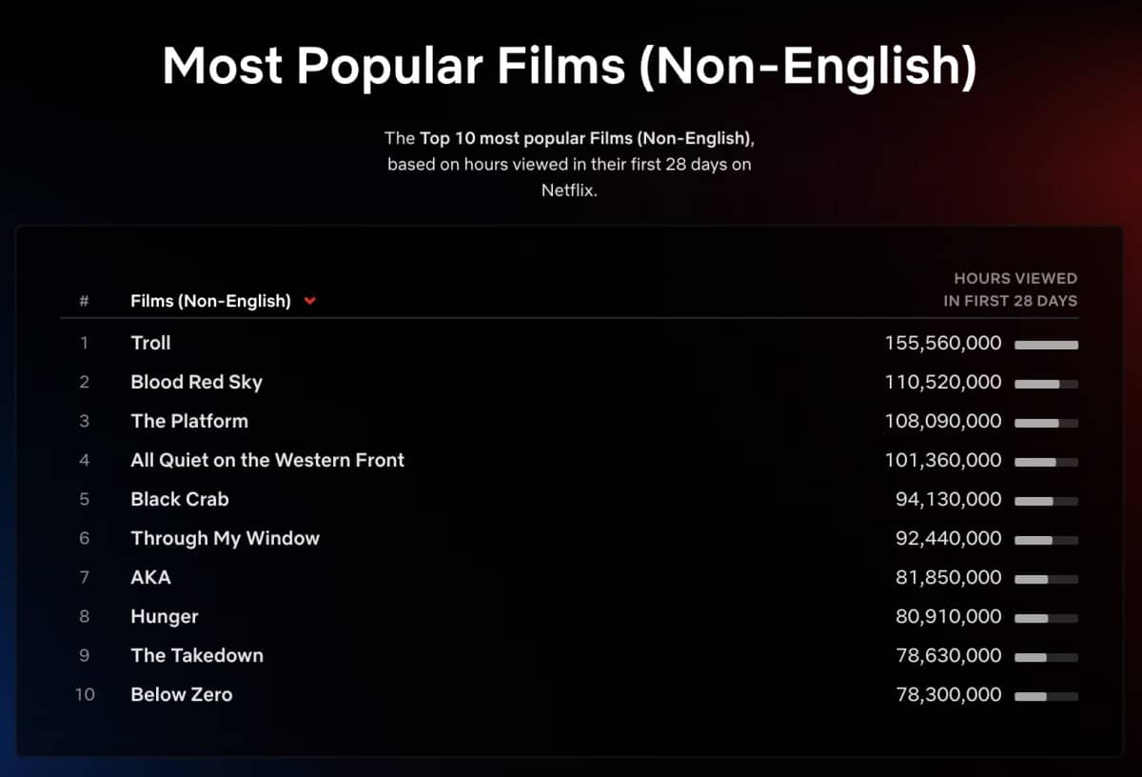Open Below Zero film entry
The image size is (1142, 777).
pos(182,694)
